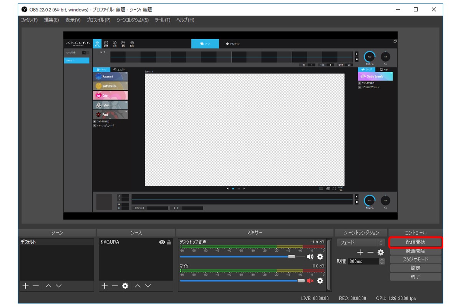Click the KAGURA settings gear icon in preview
This screenshot has width=461, height=307.
click(x=132, y=43)
